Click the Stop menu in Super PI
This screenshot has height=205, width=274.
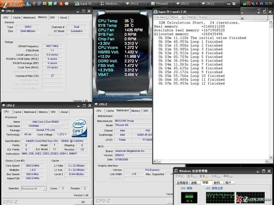coord(203,17)
